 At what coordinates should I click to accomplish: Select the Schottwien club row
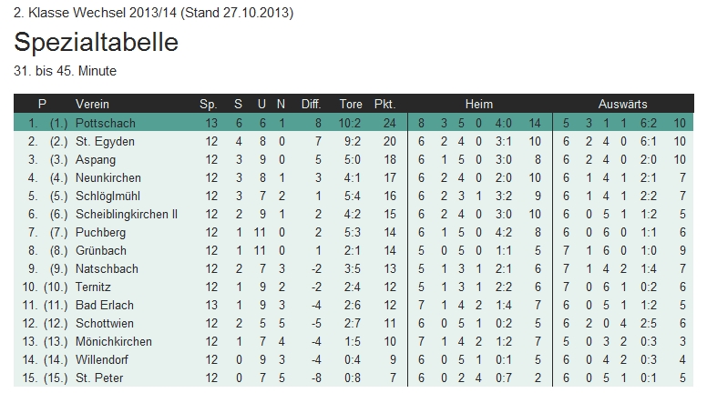105,323
